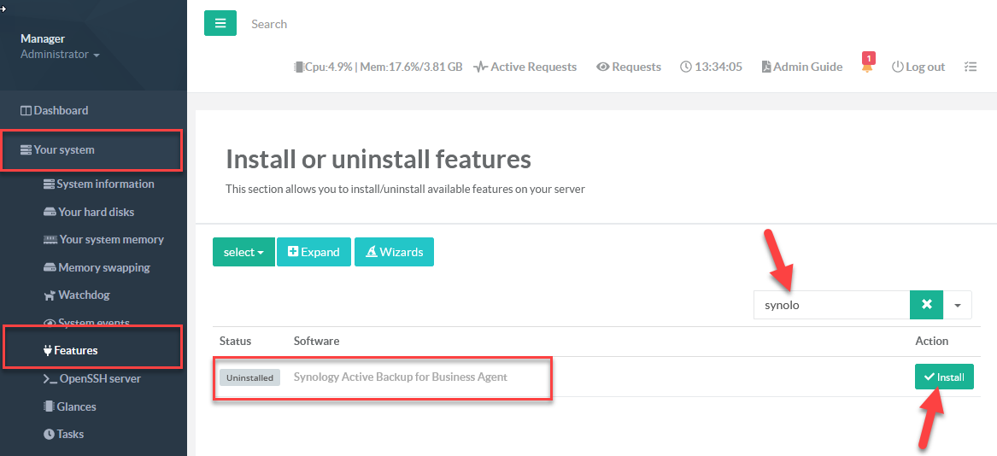
Task: Open the dropdown arrow beside search filter
Action: [957, 305]
